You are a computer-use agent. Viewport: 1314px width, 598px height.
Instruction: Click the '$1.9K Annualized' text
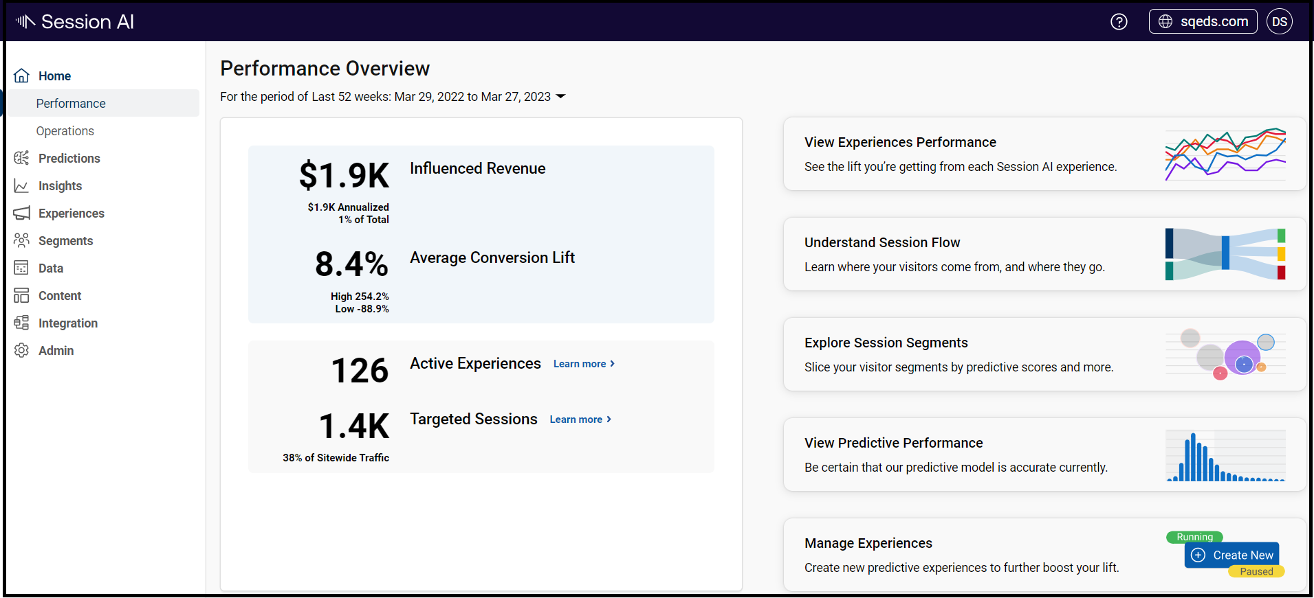pyautogui.click(x=349, y=207)
